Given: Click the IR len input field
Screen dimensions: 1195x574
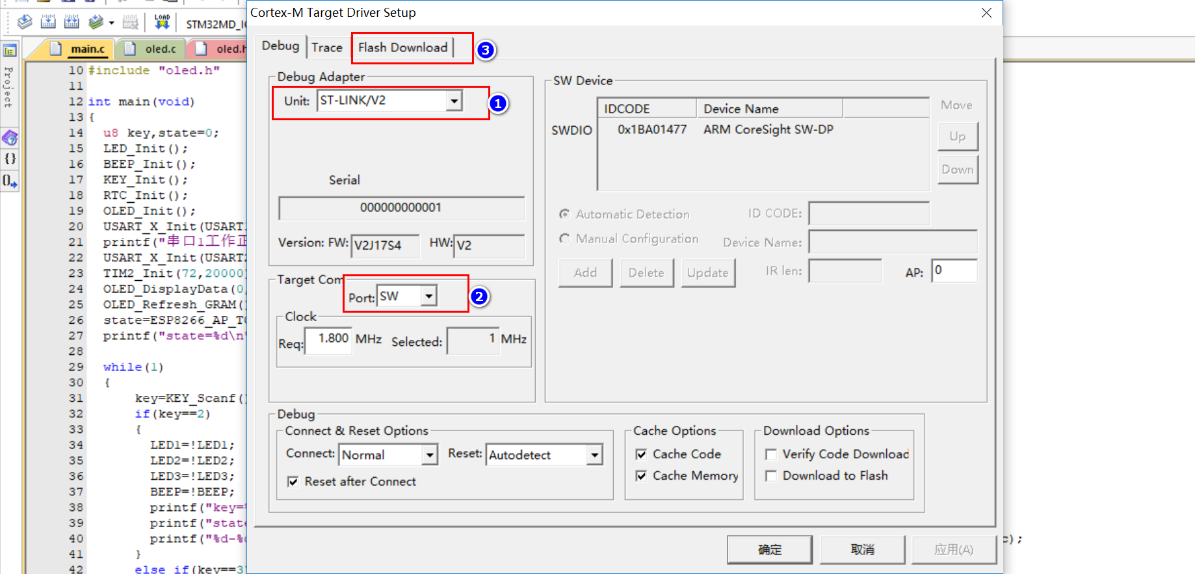Looking at the screenshot, I should coord(845,270).
